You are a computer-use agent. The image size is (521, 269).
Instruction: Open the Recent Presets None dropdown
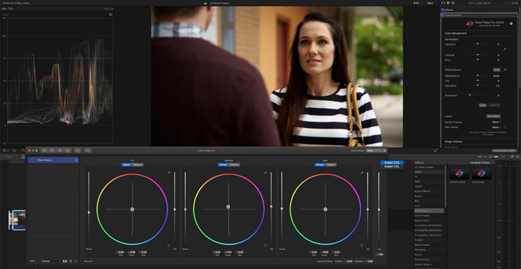pos(497,122)
